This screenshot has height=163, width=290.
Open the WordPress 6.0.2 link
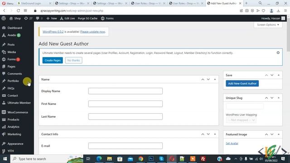[53, 32]
